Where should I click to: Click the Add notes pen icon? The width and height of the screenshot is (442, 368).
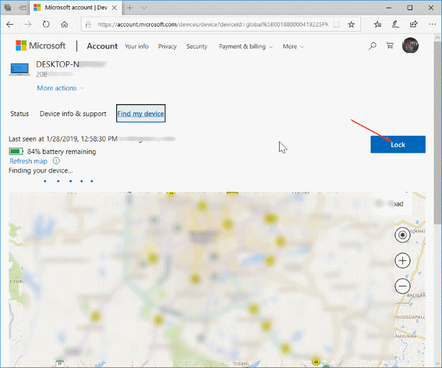(395, 25)
